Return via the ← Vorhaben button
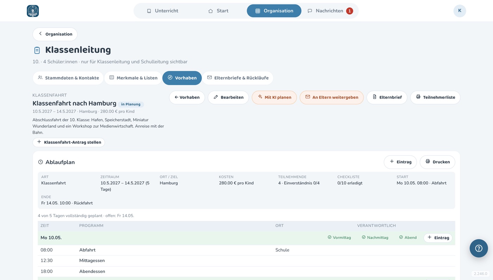This screenshot has height=280, width=493. tap(187, 97)
